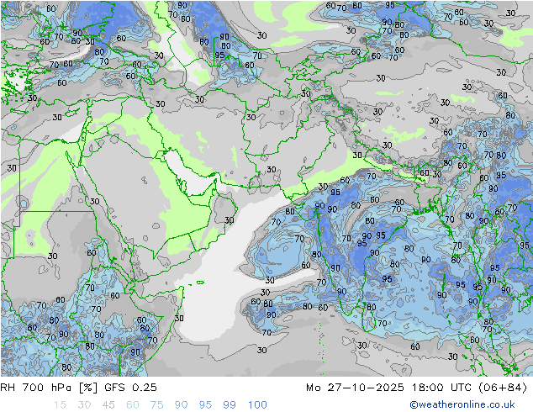Viewport: 533px width, 412px height.
Task: Click the 'GFS 0.25' model label
Action: click(131, 388)
